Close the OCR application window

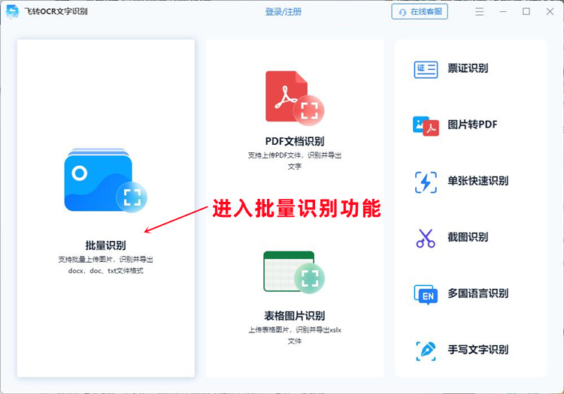(550, 12)
